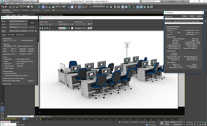
Task: Toggle the Angle Snap icon
Action: click(80, 7)
